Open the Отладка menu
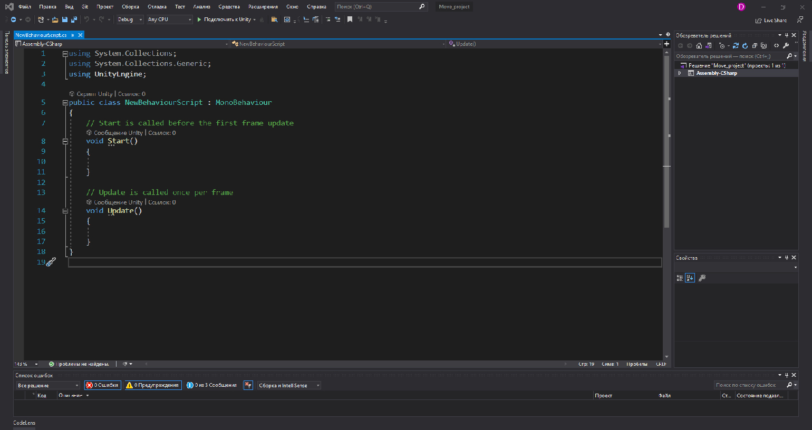 click(x=157, y=7)
